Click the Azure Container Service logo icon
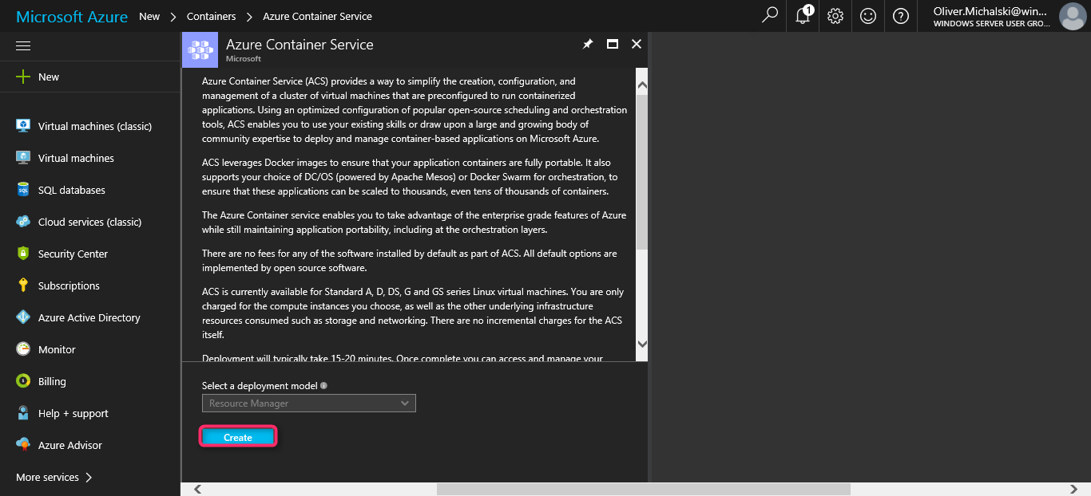Image resolution: width=1091 pixels, height=496 pixels. [200, 49]
